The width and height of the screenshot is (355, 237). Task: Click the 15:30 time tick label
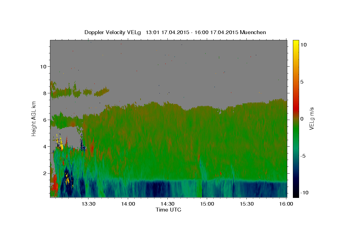[x=247, y=204]
